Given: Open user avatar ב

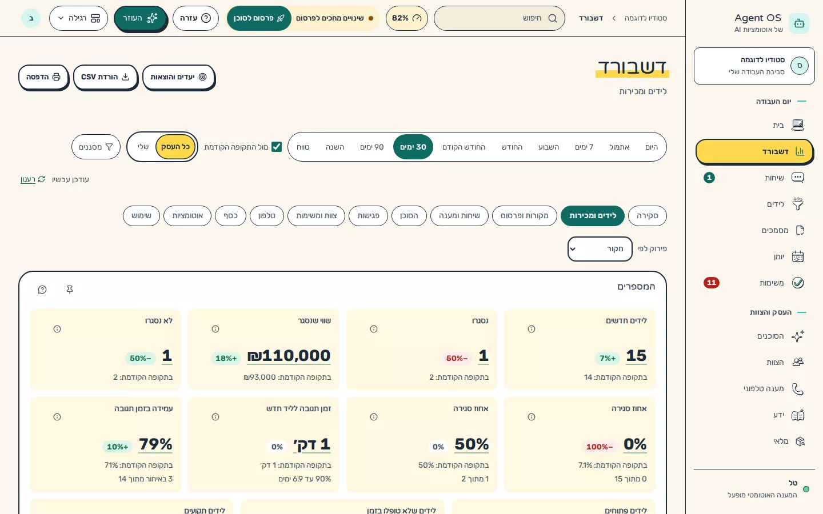Looking at the screenshot, I should 31,18.
